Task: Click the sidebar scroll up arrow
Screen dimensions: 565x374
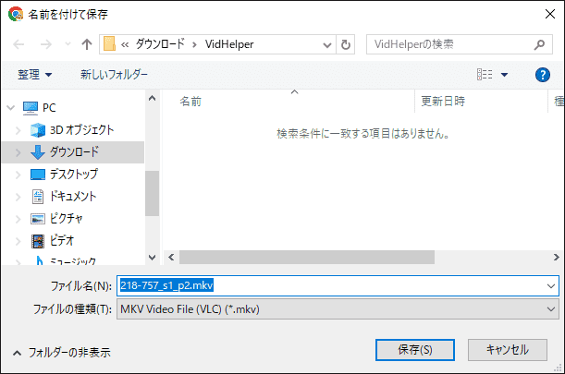Action: (152, 98)
